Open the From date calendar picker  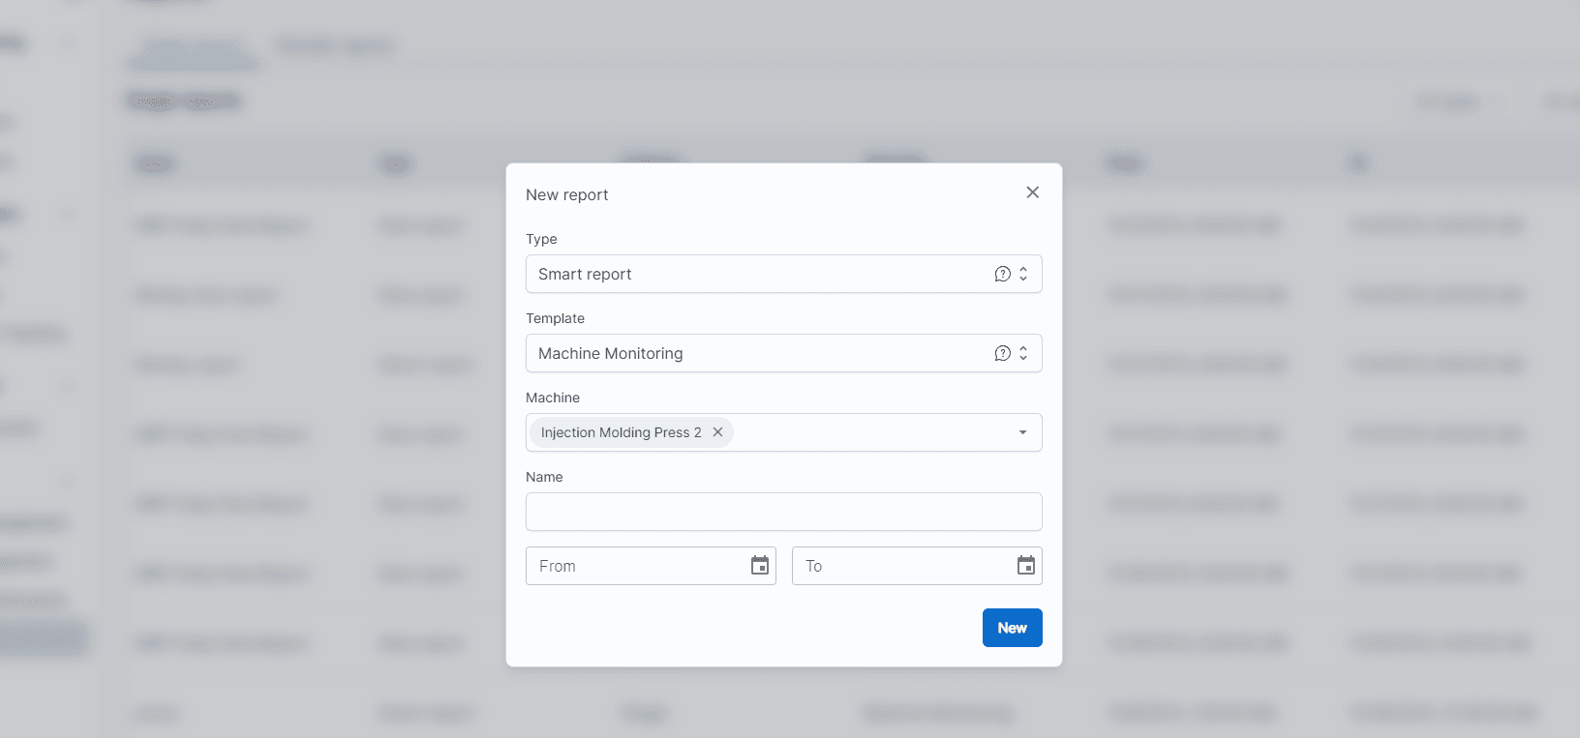759,566
